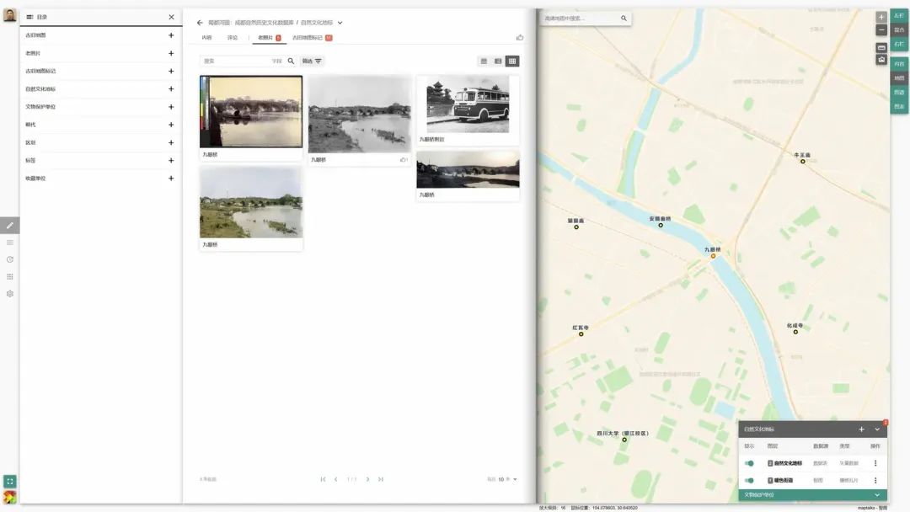Switch to grid view layout icon
Image resolution: width=910 pixels, height=512 pixels.
[x=512, y=61]
